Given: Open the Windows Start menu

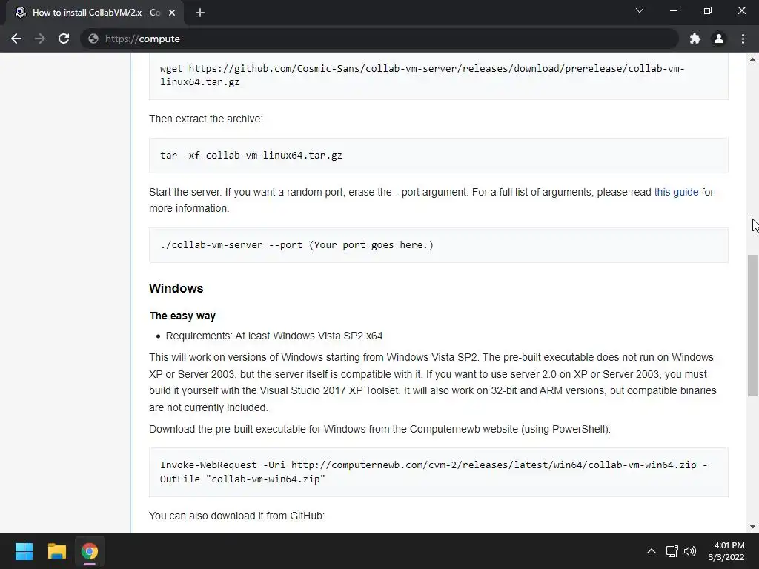Looking at the screenshot, I should pos(24,551).
